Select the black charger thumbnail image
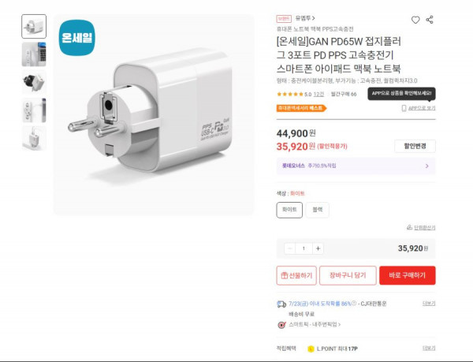 (34, 82)
